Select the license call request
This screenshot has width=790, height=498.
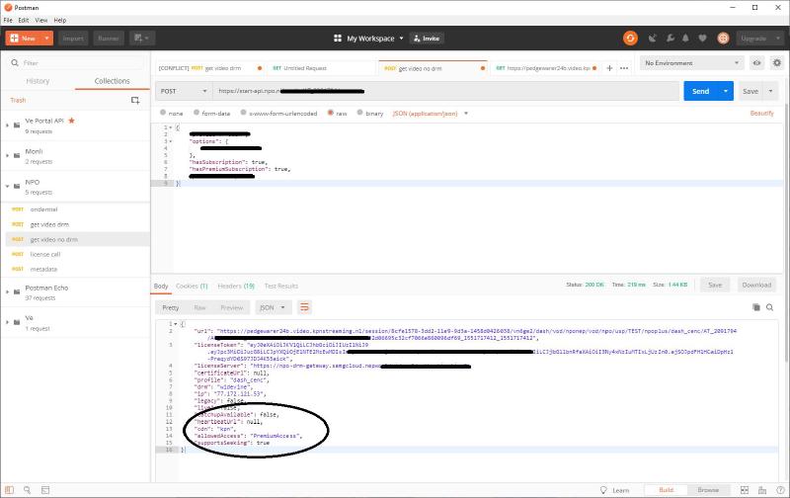pos(44,254)
